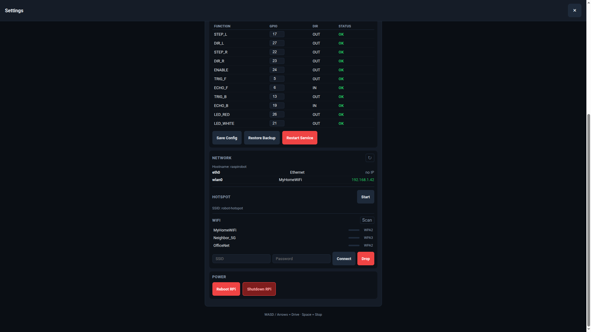Viewport: 591px width, 332px height.
Task: Click Restart Service for GPIO config
Action: 300,138
